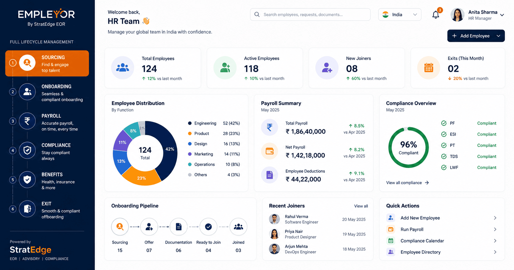Click the LWF compliance check icon
Screen dimensions: 514x270
(444, 167)
